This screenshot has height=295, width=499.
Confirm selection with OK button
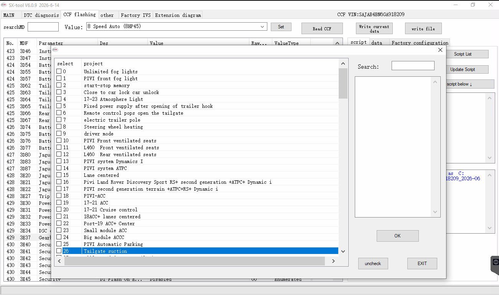click(397, 236)
